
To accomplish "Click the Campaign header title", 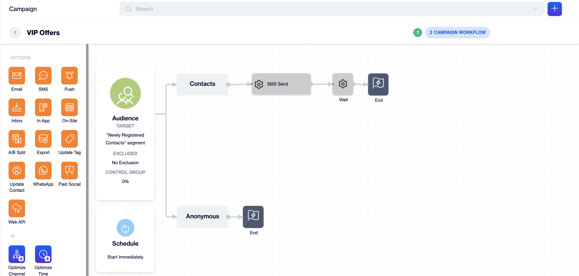I will coord(23,9).
